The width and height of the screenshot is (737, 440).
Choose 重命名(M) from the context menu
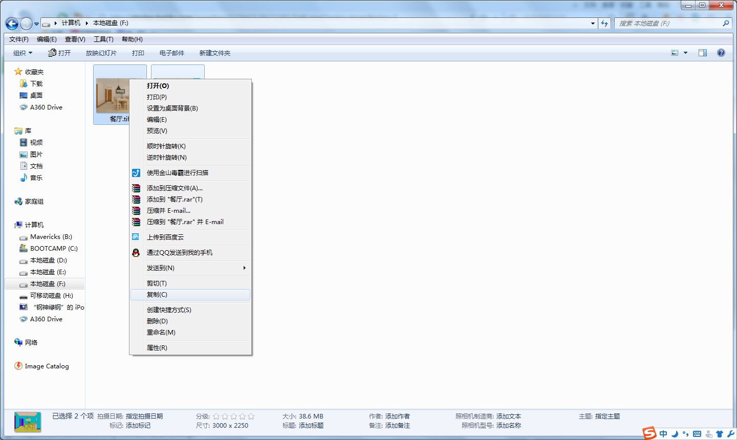(x=190, y=333)
